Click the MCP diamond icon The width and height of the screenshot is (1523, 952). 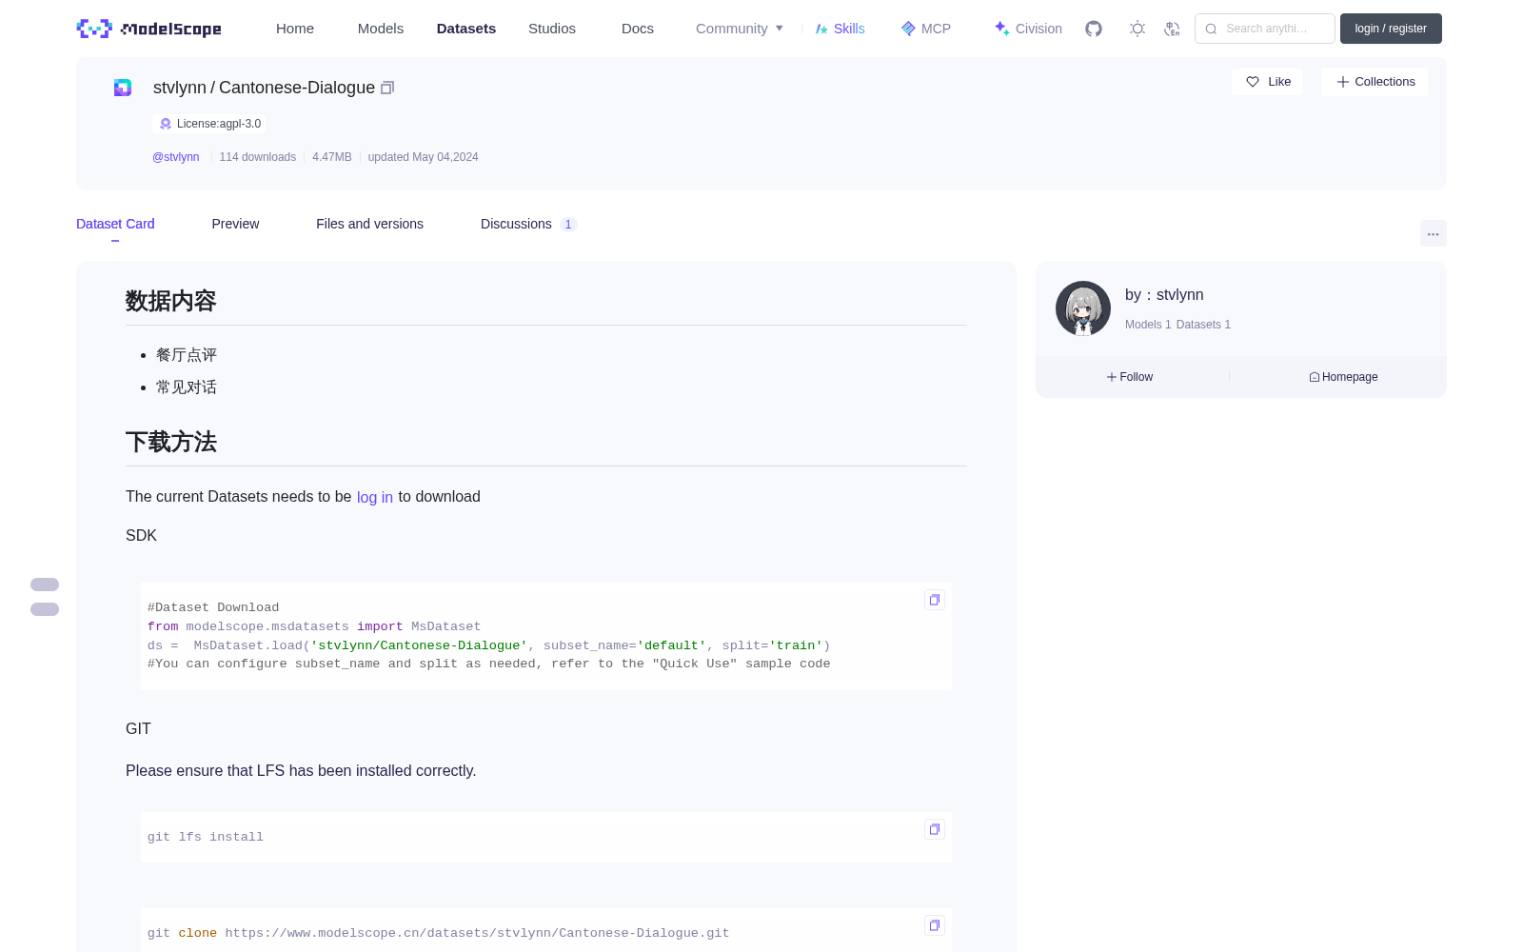click(908, 29)
